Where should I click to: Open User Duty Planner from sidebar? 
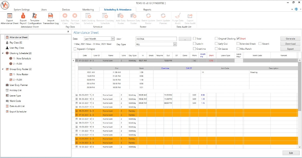[x=19, y=85]
